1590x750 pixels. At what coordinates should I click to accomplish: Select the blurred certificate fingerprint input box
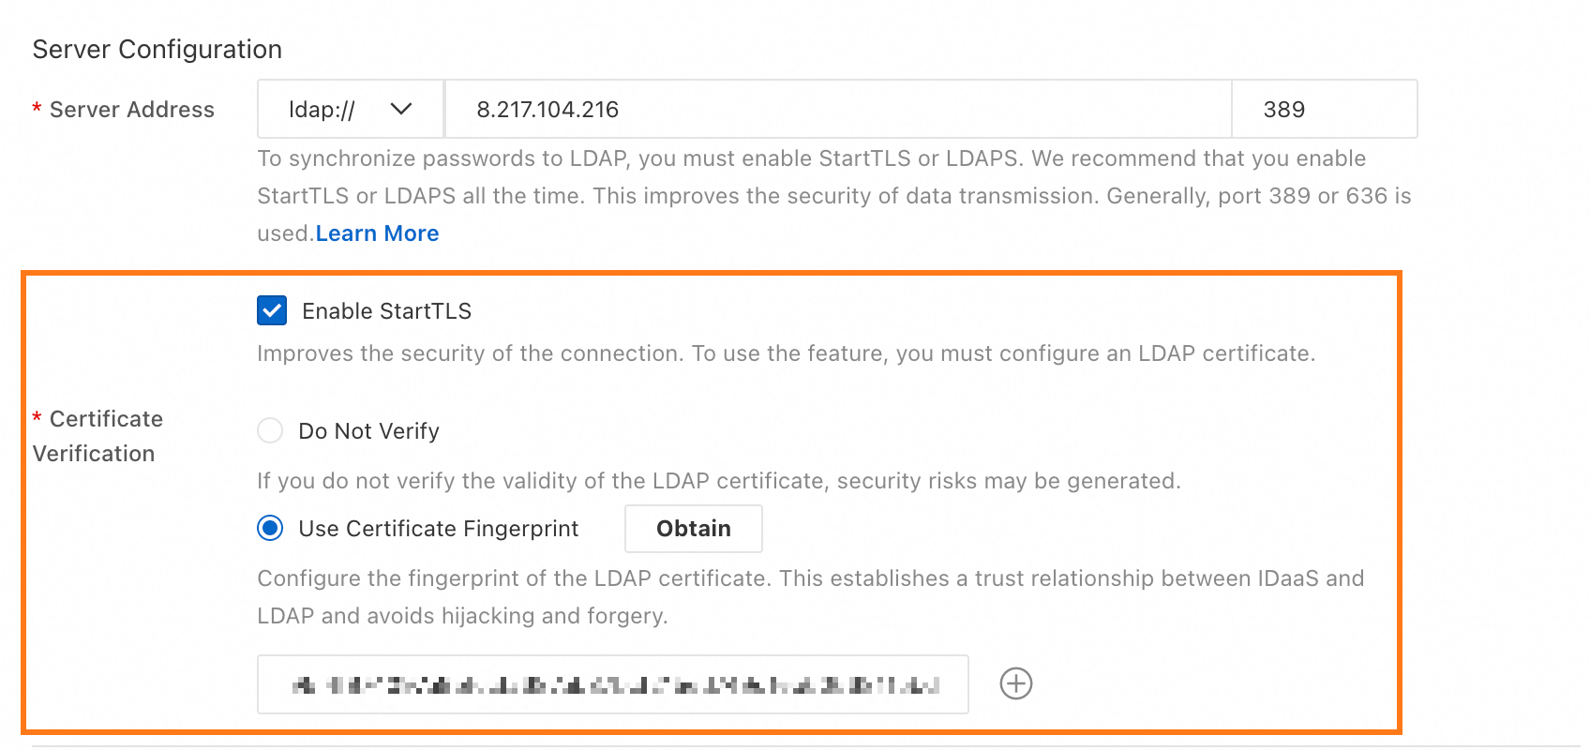coord(613,684)
